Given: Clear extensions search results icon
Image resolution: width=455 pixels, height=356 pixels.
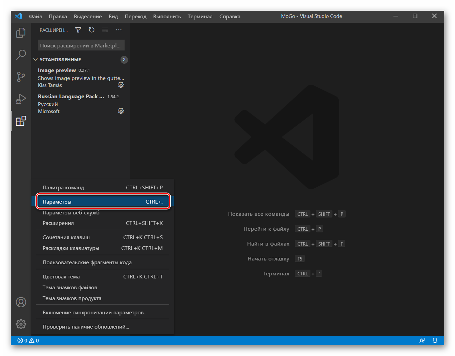Looking at the screenshot, I should pyautogui.click(x=105, y=30).
